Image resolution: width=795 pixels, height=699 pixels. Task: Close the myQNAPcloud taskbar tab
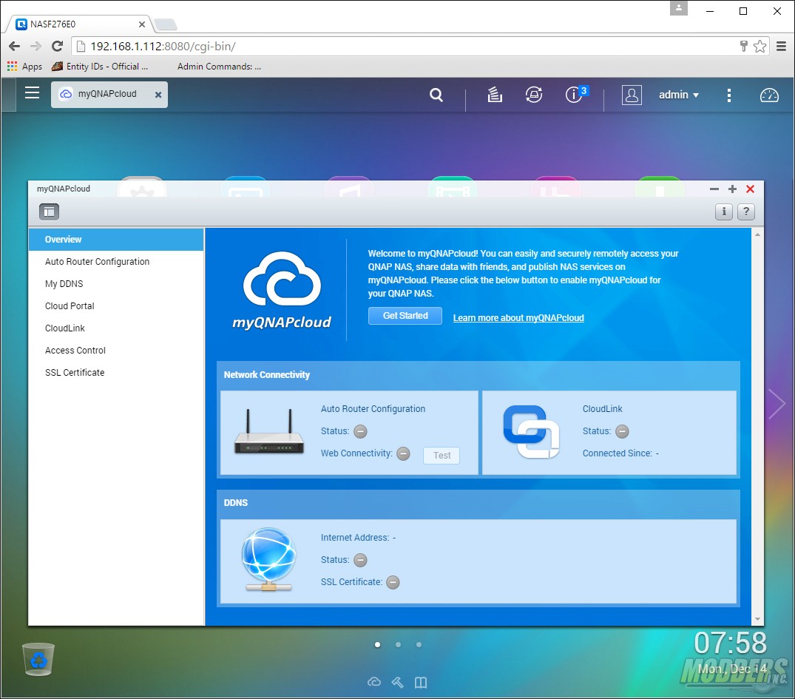coord(158,95)
